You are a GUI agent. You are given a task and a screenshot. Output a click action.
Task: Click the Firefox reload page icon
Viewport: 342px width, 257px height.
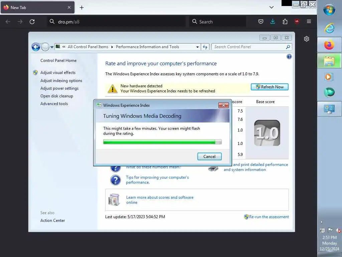(32, 22)
